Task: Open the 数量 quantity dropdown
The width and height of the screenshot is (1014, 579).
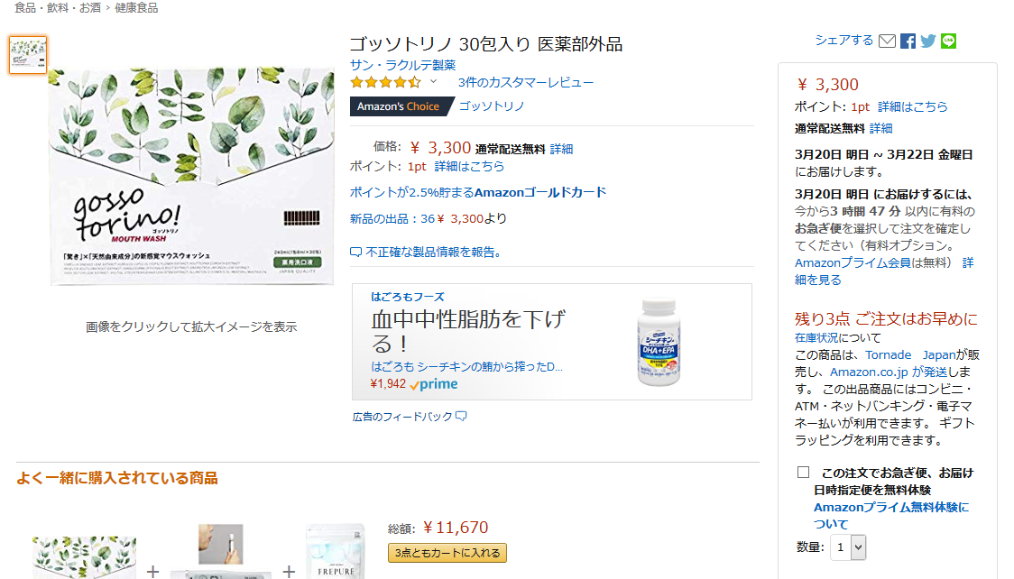Action: tap(849, 547)
